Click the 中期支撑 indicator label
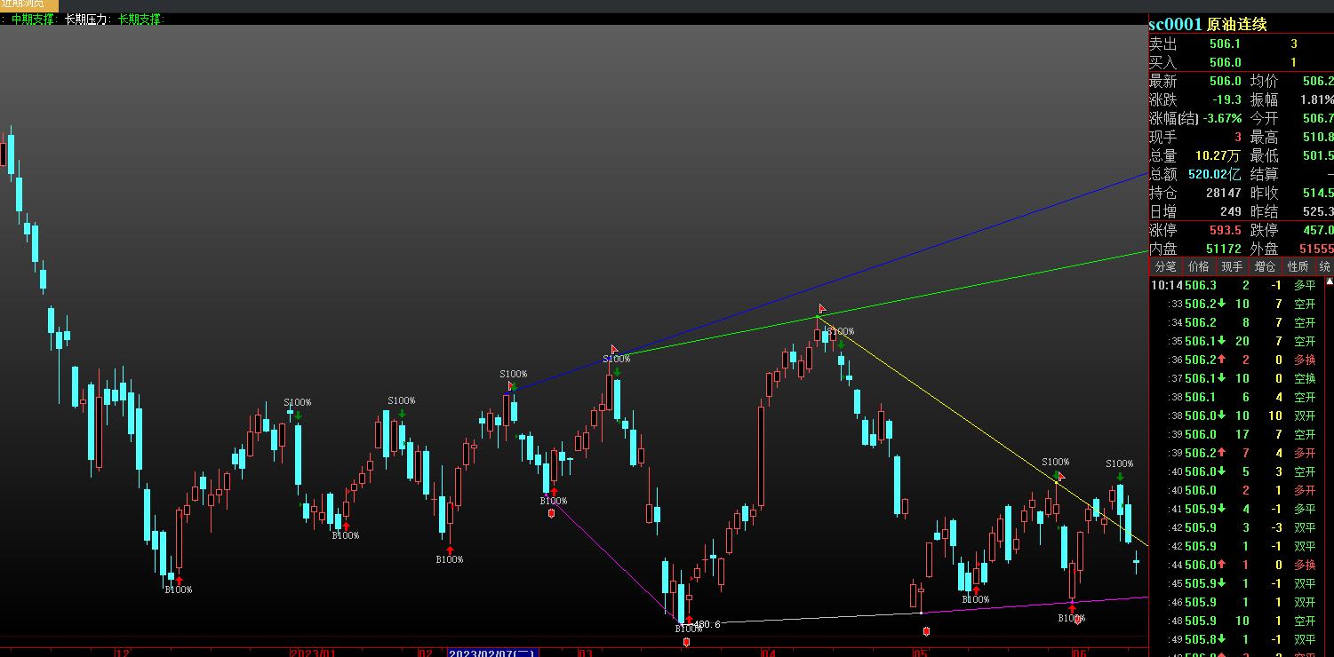The width and height of the screenshot is (1334, 657). tap(34, 19)
